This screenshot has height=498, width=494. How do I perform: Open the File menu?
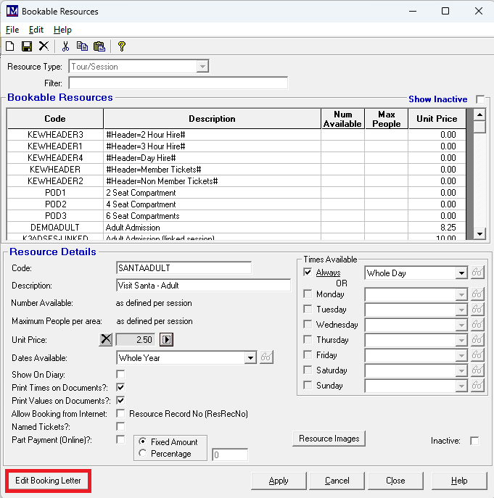pos(12,30)
